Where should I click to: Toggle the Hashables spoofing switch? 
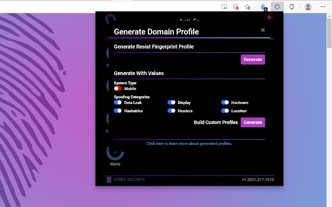point(118,111)
